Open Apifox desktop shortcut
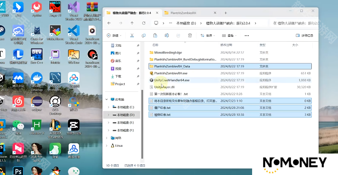This screenshot has width=338, height=175. point(37,9)
